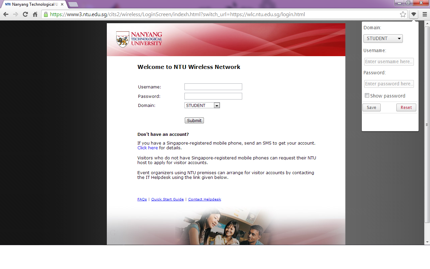Open the browser home page icon
The image size is (430, 269).
tap(35, 14)
